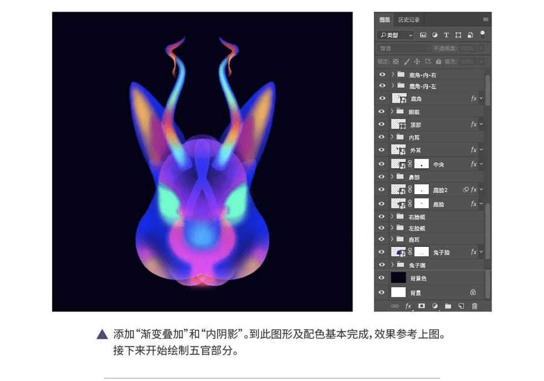The image size is (544, 381).
Task: Click lock position move icon
Action: (417, 62)
